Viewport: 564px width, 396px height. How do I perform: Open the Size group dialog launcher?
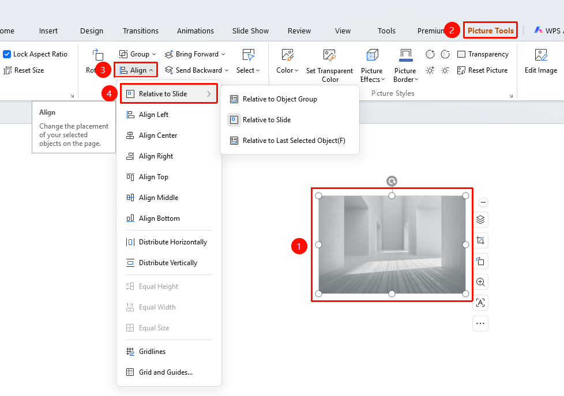(x=72, y=96)
